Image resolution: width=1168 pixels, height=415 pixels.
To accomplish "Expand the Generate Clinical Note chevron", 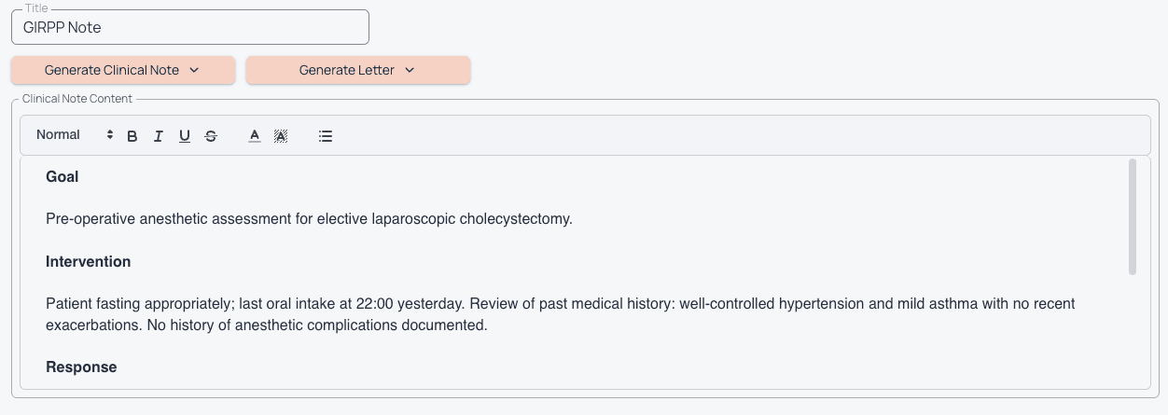I will 195,70.
